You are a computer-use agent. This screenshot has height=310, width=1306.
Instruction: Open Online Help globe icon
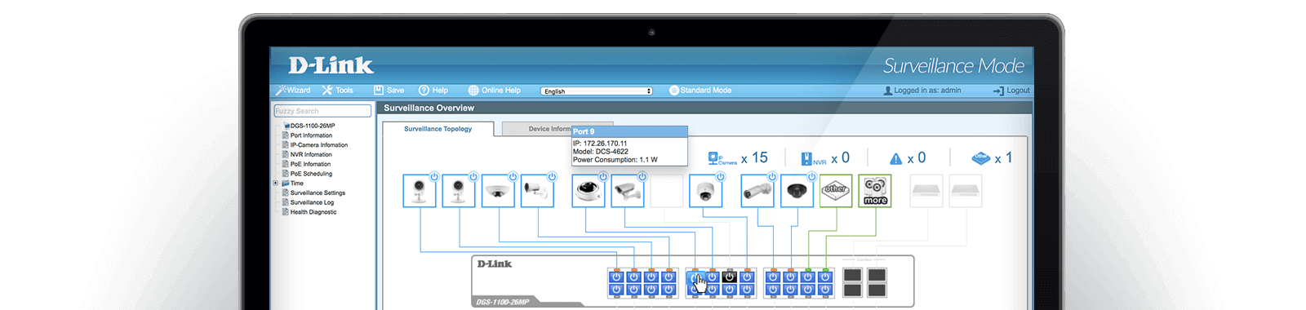tap(473, 91)
